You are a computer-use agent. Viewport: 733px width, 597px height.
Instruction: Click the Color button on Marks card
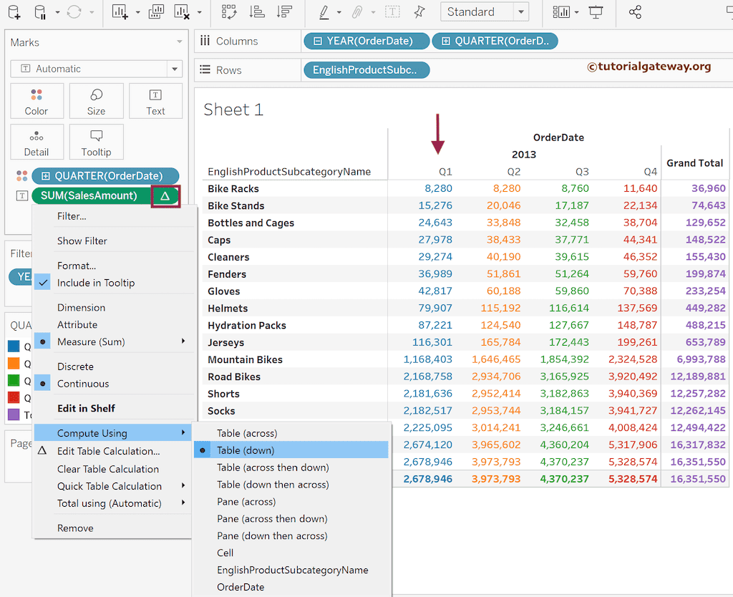coord(37,101)
